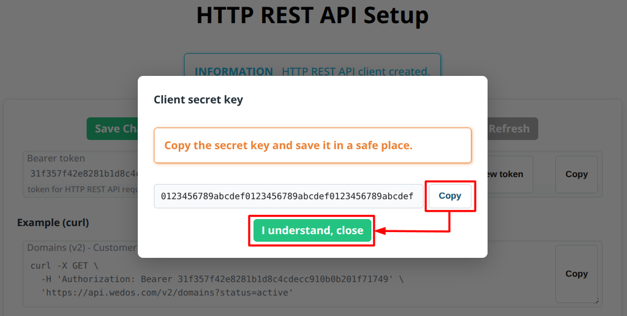
Task: Click the 'Example (curl)' section heading
Action: coord(53,222)
